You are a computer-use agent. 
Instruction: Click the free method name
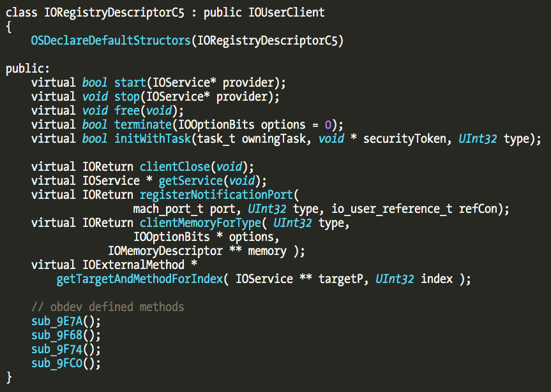126,111
